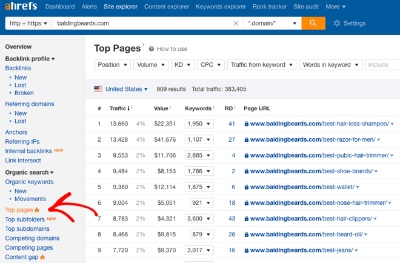
Task: Open the KD filter dropdown
Action: (x=182, y=65)
